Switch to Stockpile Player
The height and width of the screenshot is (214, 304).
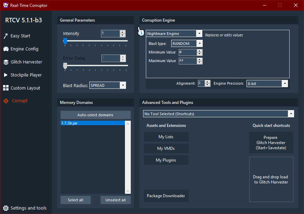pos(26,75)
